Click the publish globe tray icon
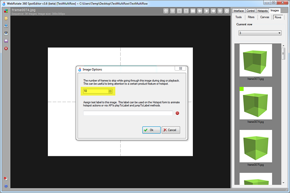The image size is (290, 193). click(x=6, y=26)
